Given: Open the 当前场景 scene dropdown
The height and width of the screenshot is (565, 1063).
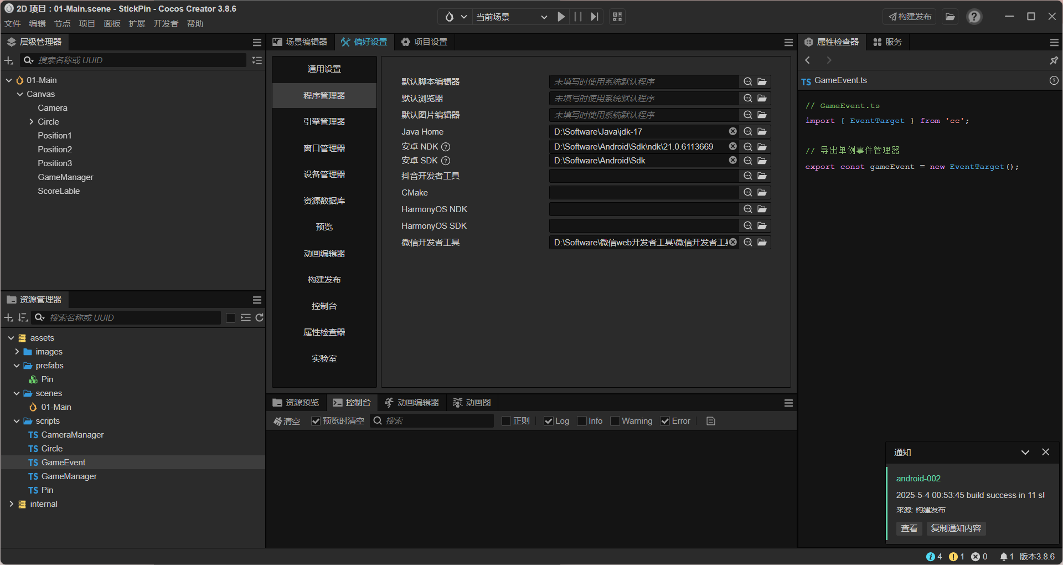Looking at the screenshot, I should (510, 17).
